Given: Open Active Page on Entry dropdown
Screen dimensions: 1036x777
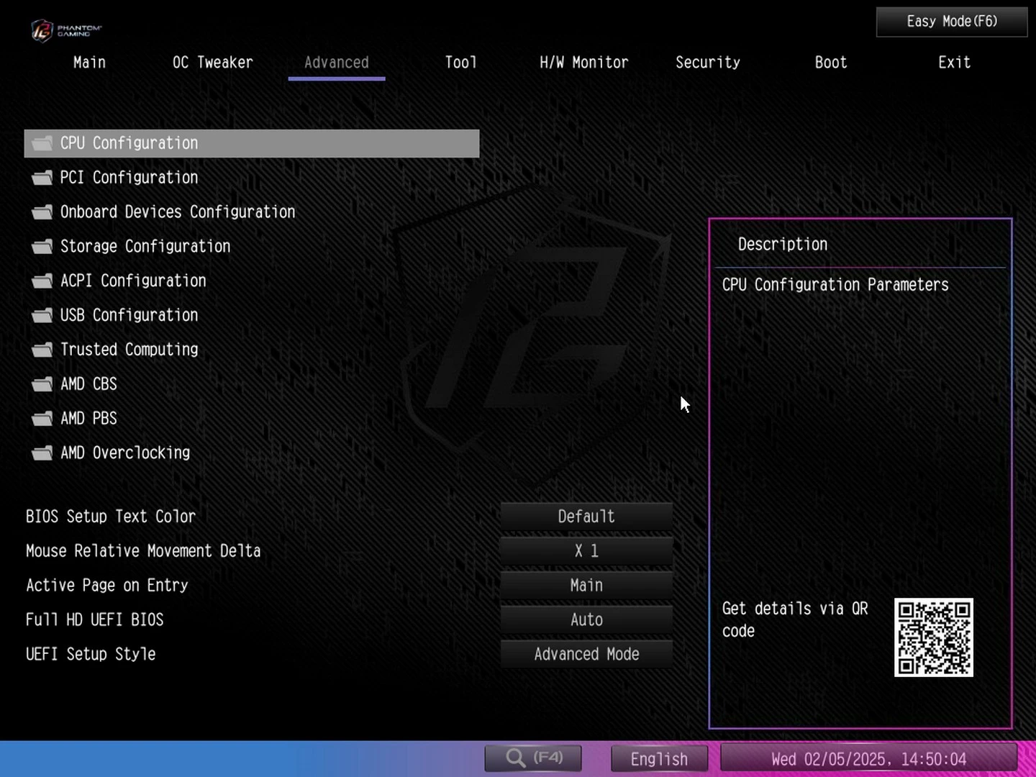Looking at the screenshot, I should (586, 586).
